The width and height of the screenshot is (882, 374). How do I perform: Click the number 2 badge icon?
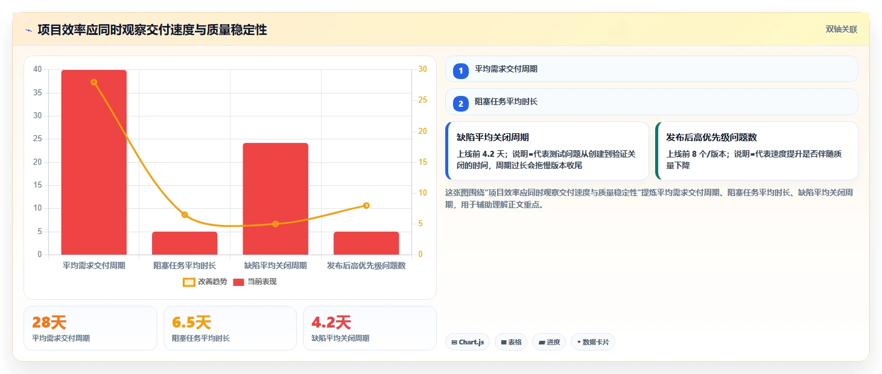pyautogui.click(x=461, y=103)
